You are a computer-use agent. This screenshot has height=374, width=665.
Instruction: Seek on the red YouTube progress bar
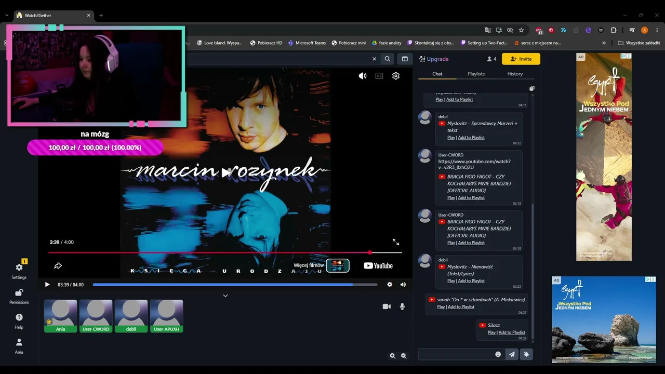[225, 252]
